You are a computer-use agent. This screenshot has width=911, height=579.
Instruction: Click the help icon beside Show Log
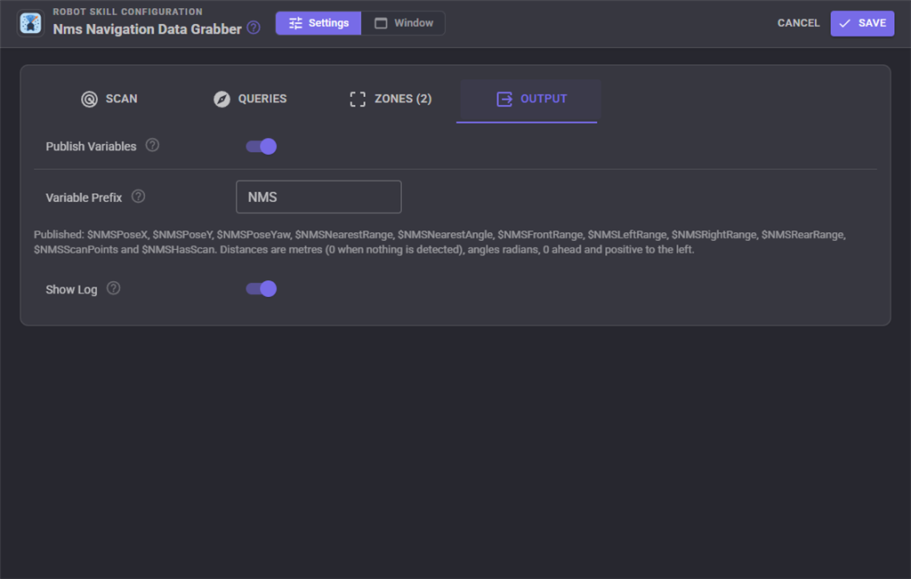tap(113, 288)
